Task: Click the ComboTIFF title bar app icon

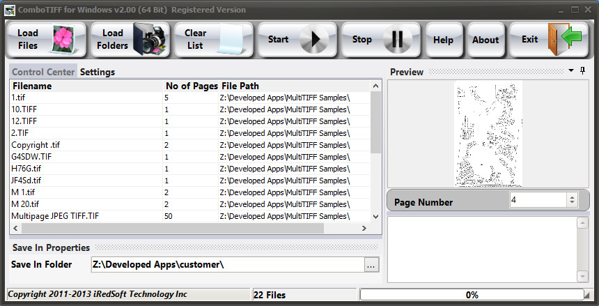Action: [x=10, y=10]
